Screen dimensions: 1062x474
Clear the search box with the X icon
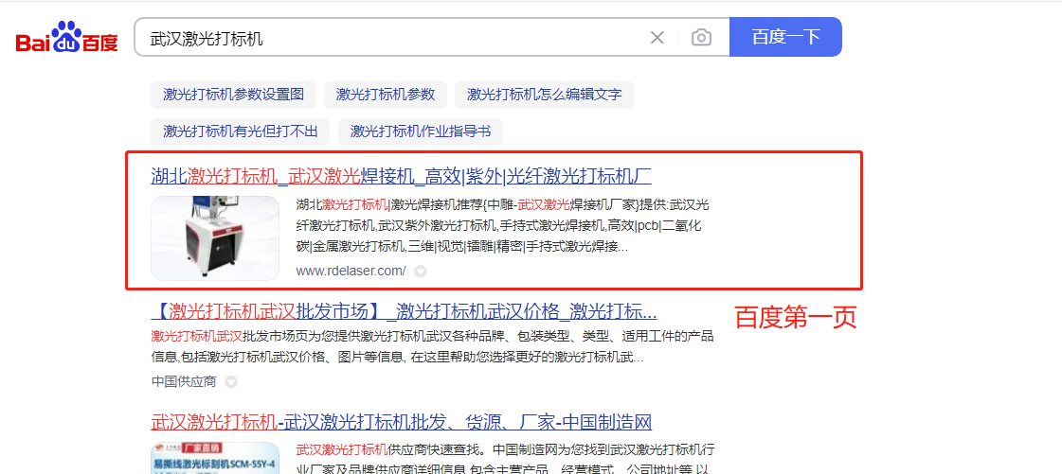(657, 38)
